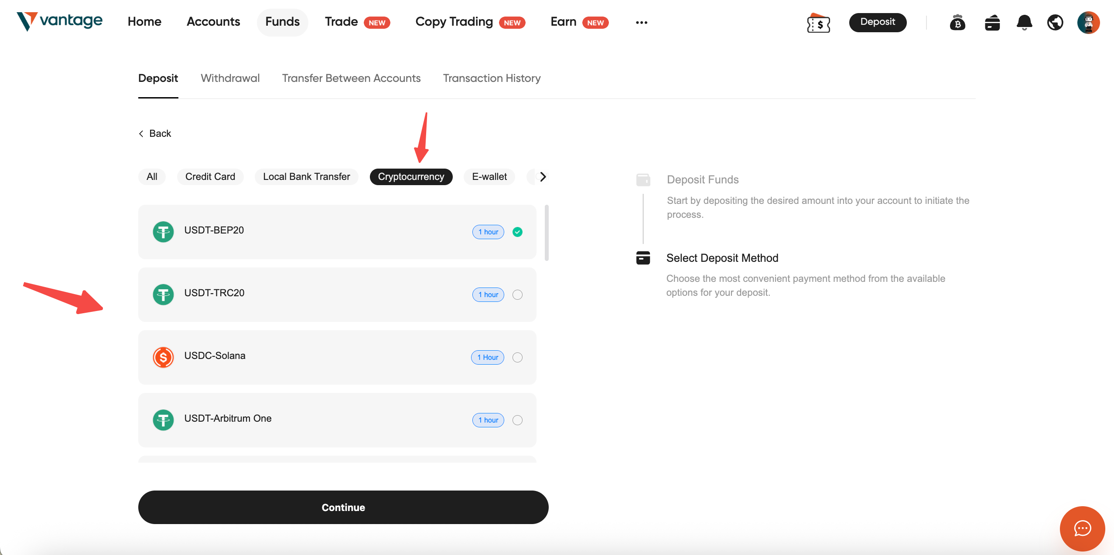Click the USDC-Solana coin icon
The image size is (1114, 555).
click(163, 357)
